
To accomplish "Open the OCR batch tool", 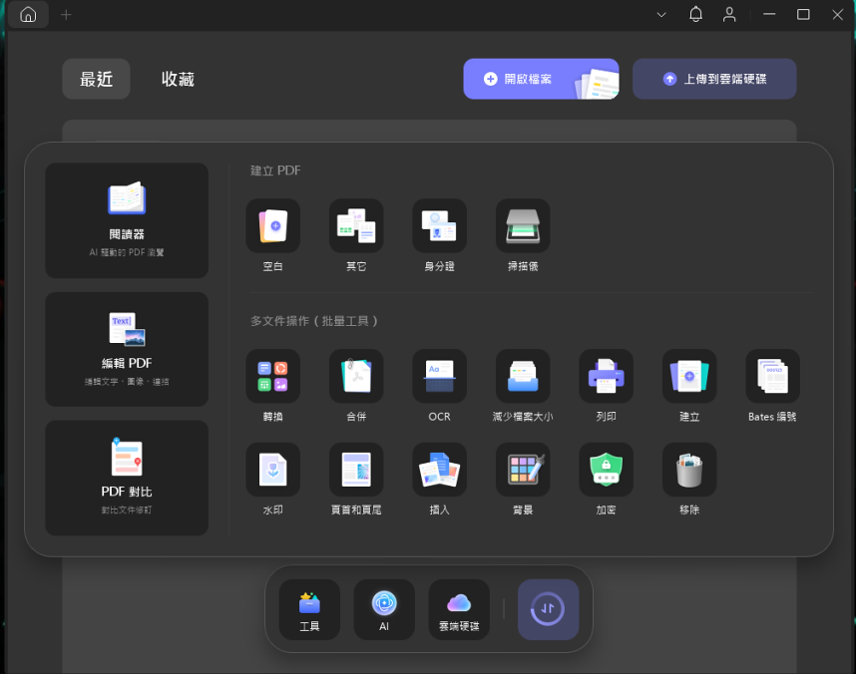I will (x=439, y=376).
